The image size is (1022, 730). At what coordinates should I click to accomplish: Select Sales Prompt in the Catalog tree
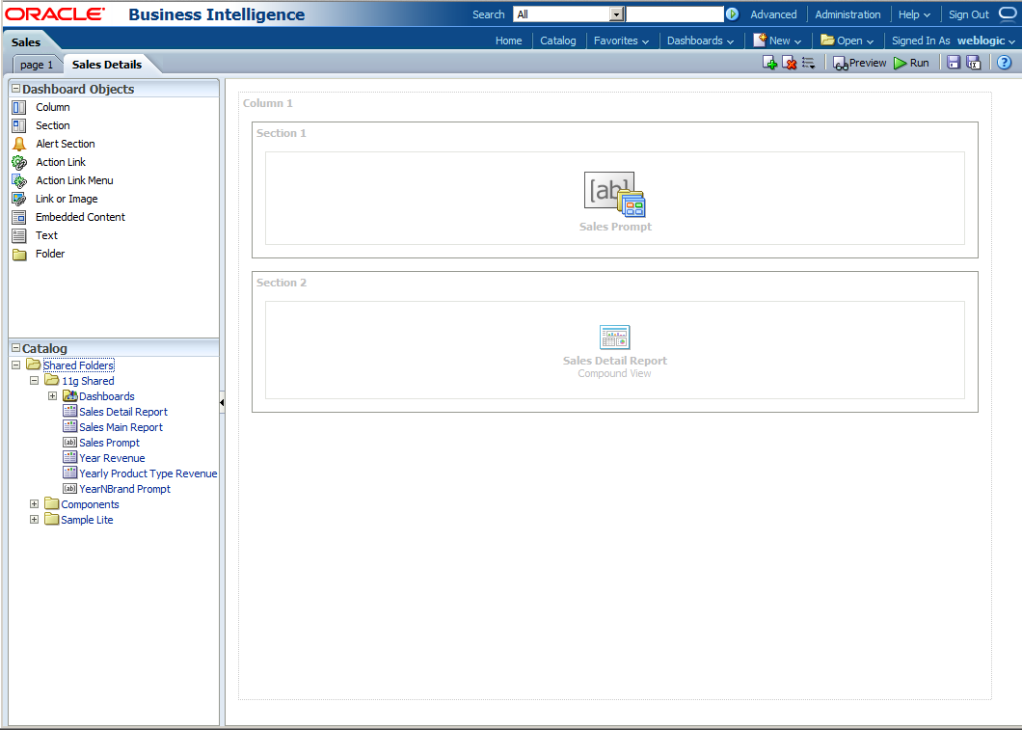pyautogui.click(x=108, y=443)
